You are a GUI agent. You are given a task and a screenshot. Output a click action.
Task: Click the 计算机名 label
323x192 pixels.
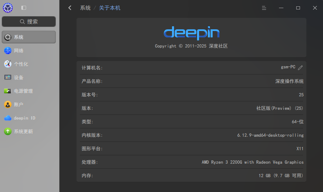(x=92, y=68)
